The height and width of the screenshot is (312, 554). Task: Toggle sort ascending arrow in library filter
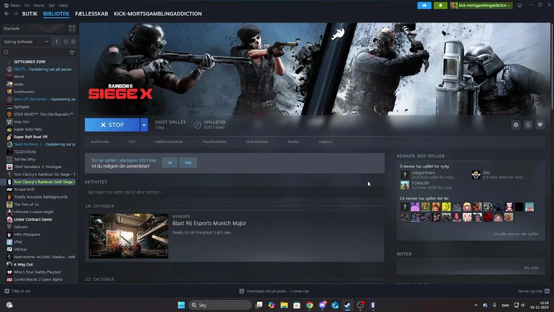[56, 42]
